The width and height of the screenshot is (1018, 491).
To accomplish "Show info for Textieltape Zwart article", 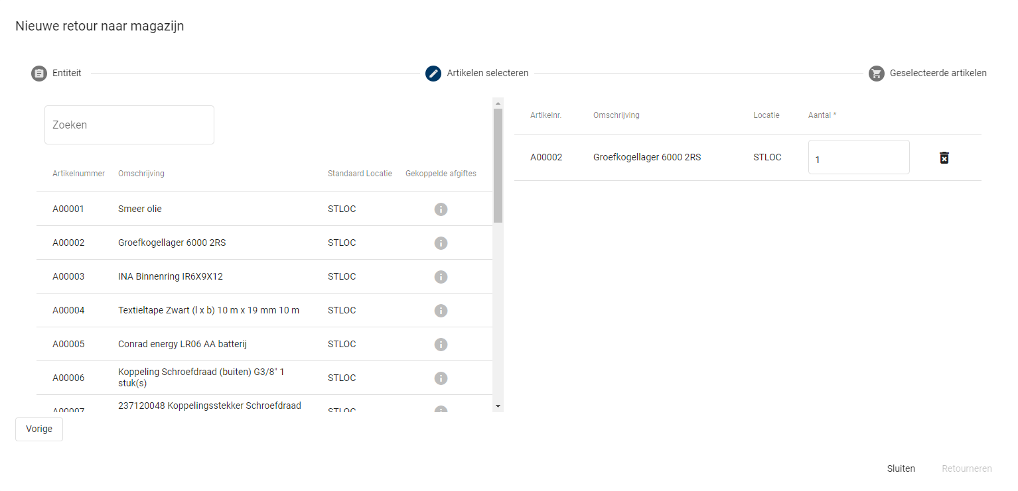I will 441,311.
